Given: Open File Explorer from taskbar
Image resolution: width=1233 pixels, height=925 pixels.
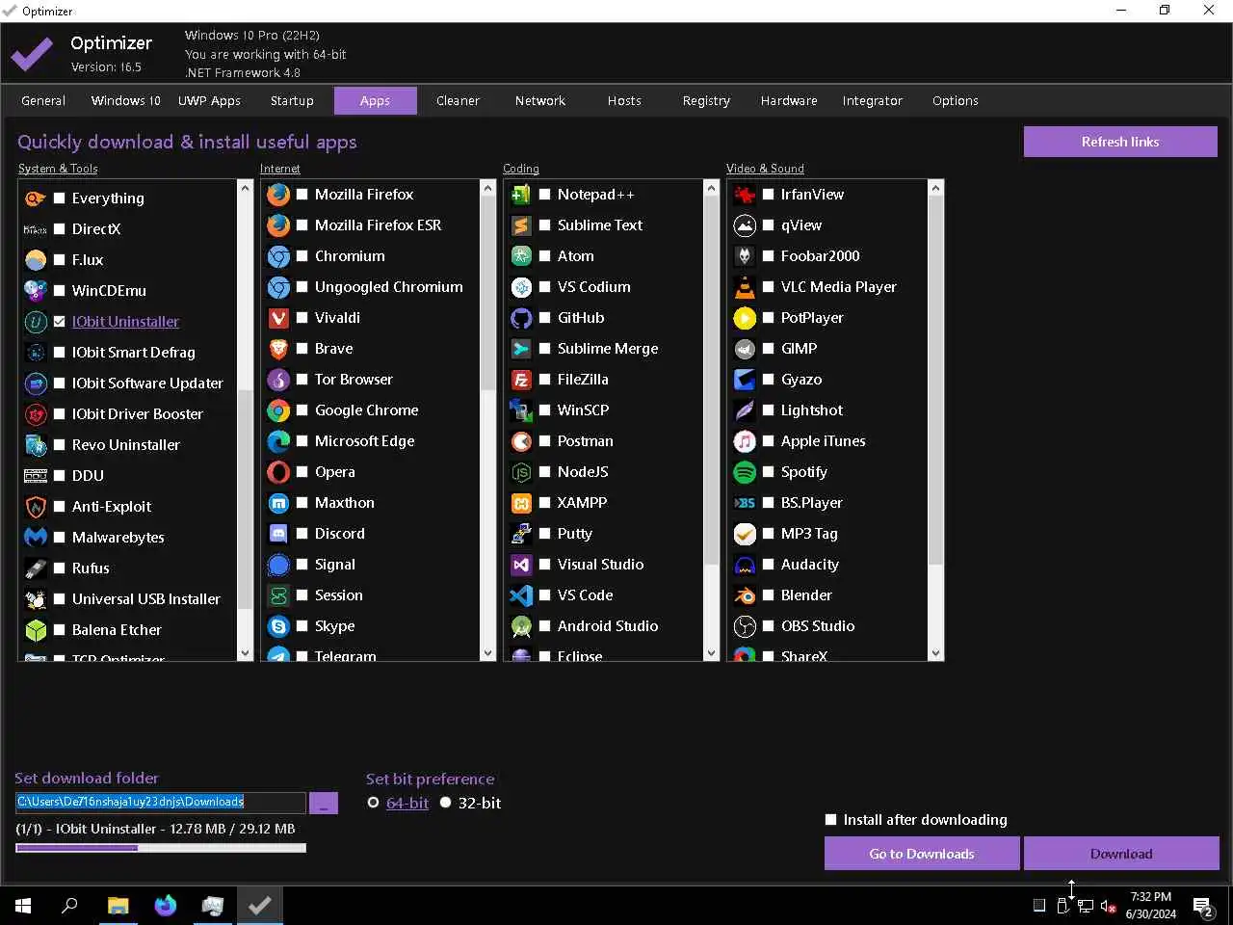Looking at the screenshot, I should click(x=118, y=906).
